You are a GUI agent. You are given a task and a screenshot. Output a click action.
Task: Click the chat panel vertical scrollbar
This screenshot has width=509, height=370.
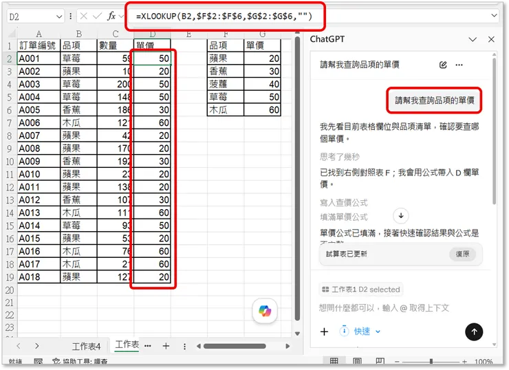pos(494,131)
